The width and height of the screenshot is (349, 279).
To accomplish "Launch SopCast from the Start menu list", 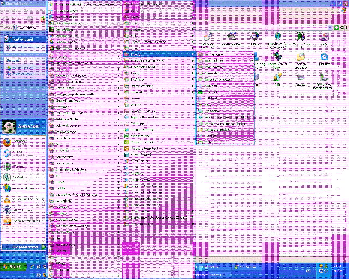I will point(23,177).
